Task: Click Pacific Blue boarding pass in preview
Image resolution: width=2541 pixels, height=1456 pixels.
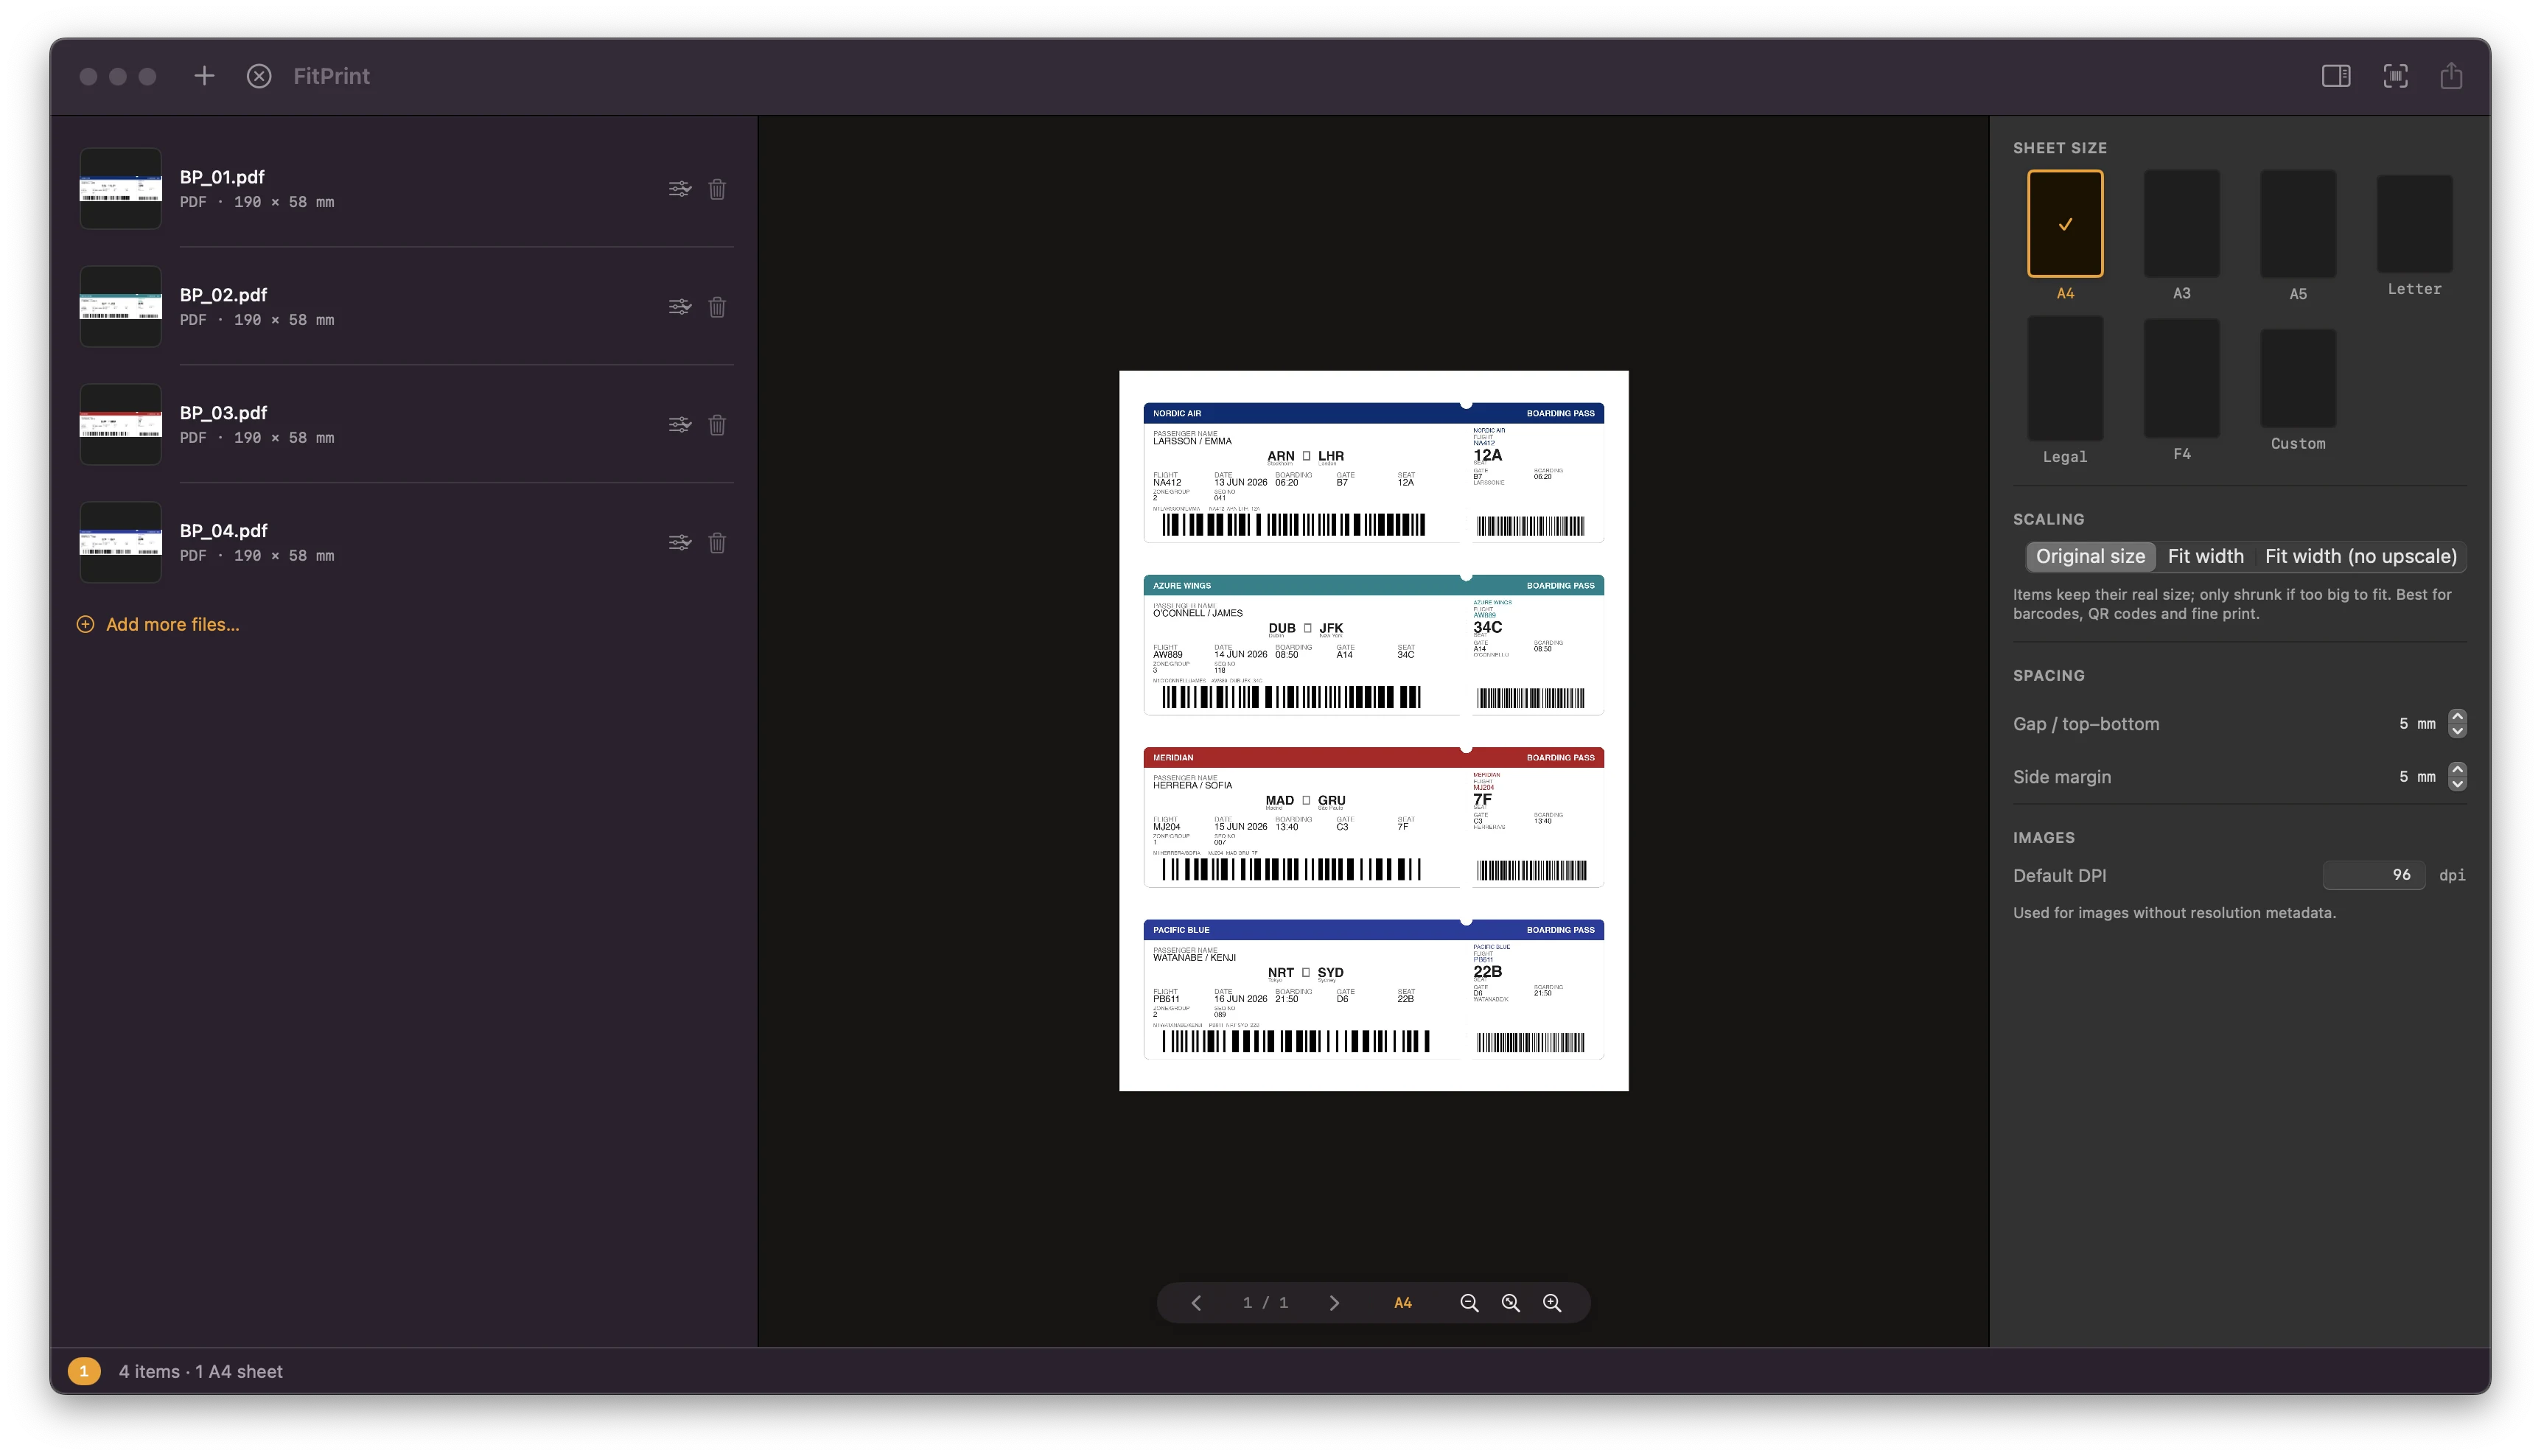Action: coord(1373,989)
